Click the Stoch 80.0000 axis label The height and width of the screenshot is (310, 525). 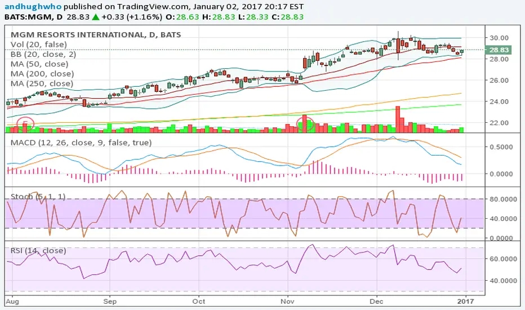pyautogui.click(x=503, y=199)
